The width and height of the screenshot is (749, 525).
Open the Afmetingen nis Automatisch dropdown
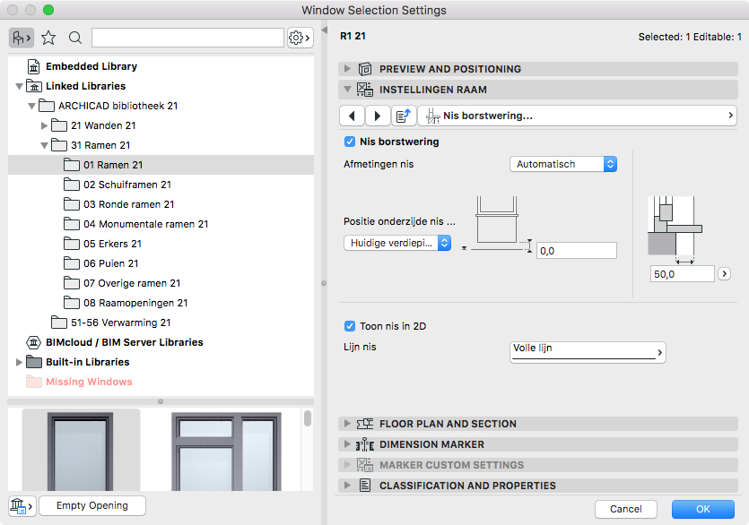[563, 164]
